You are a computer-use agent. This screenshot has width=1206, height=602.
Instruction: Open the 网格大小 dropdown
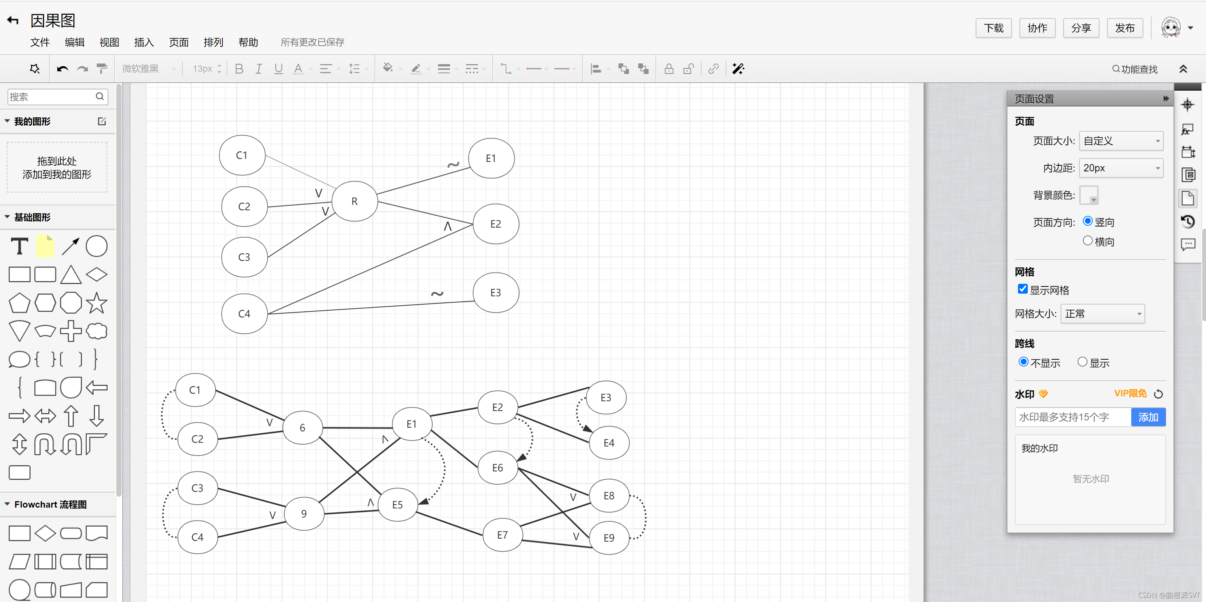[1102, 314]
